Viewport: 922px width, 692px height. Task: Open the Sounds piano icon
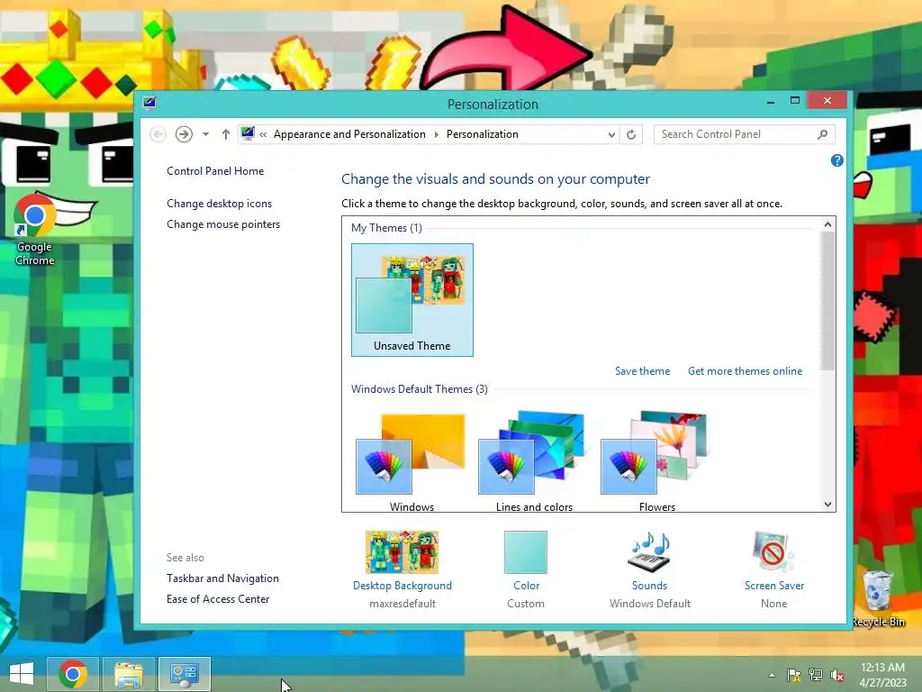[649, 552]
